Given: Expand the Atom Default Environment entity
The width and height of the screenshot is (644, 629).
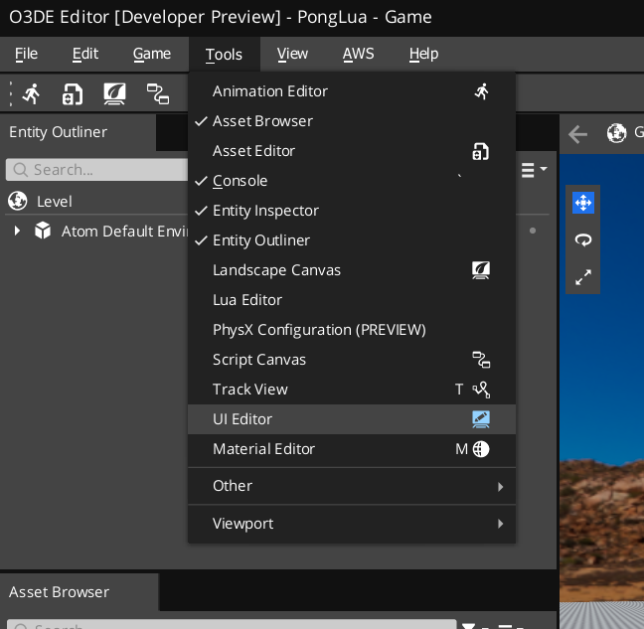Looking at the screenshot, I should click(x=17, y=231).
